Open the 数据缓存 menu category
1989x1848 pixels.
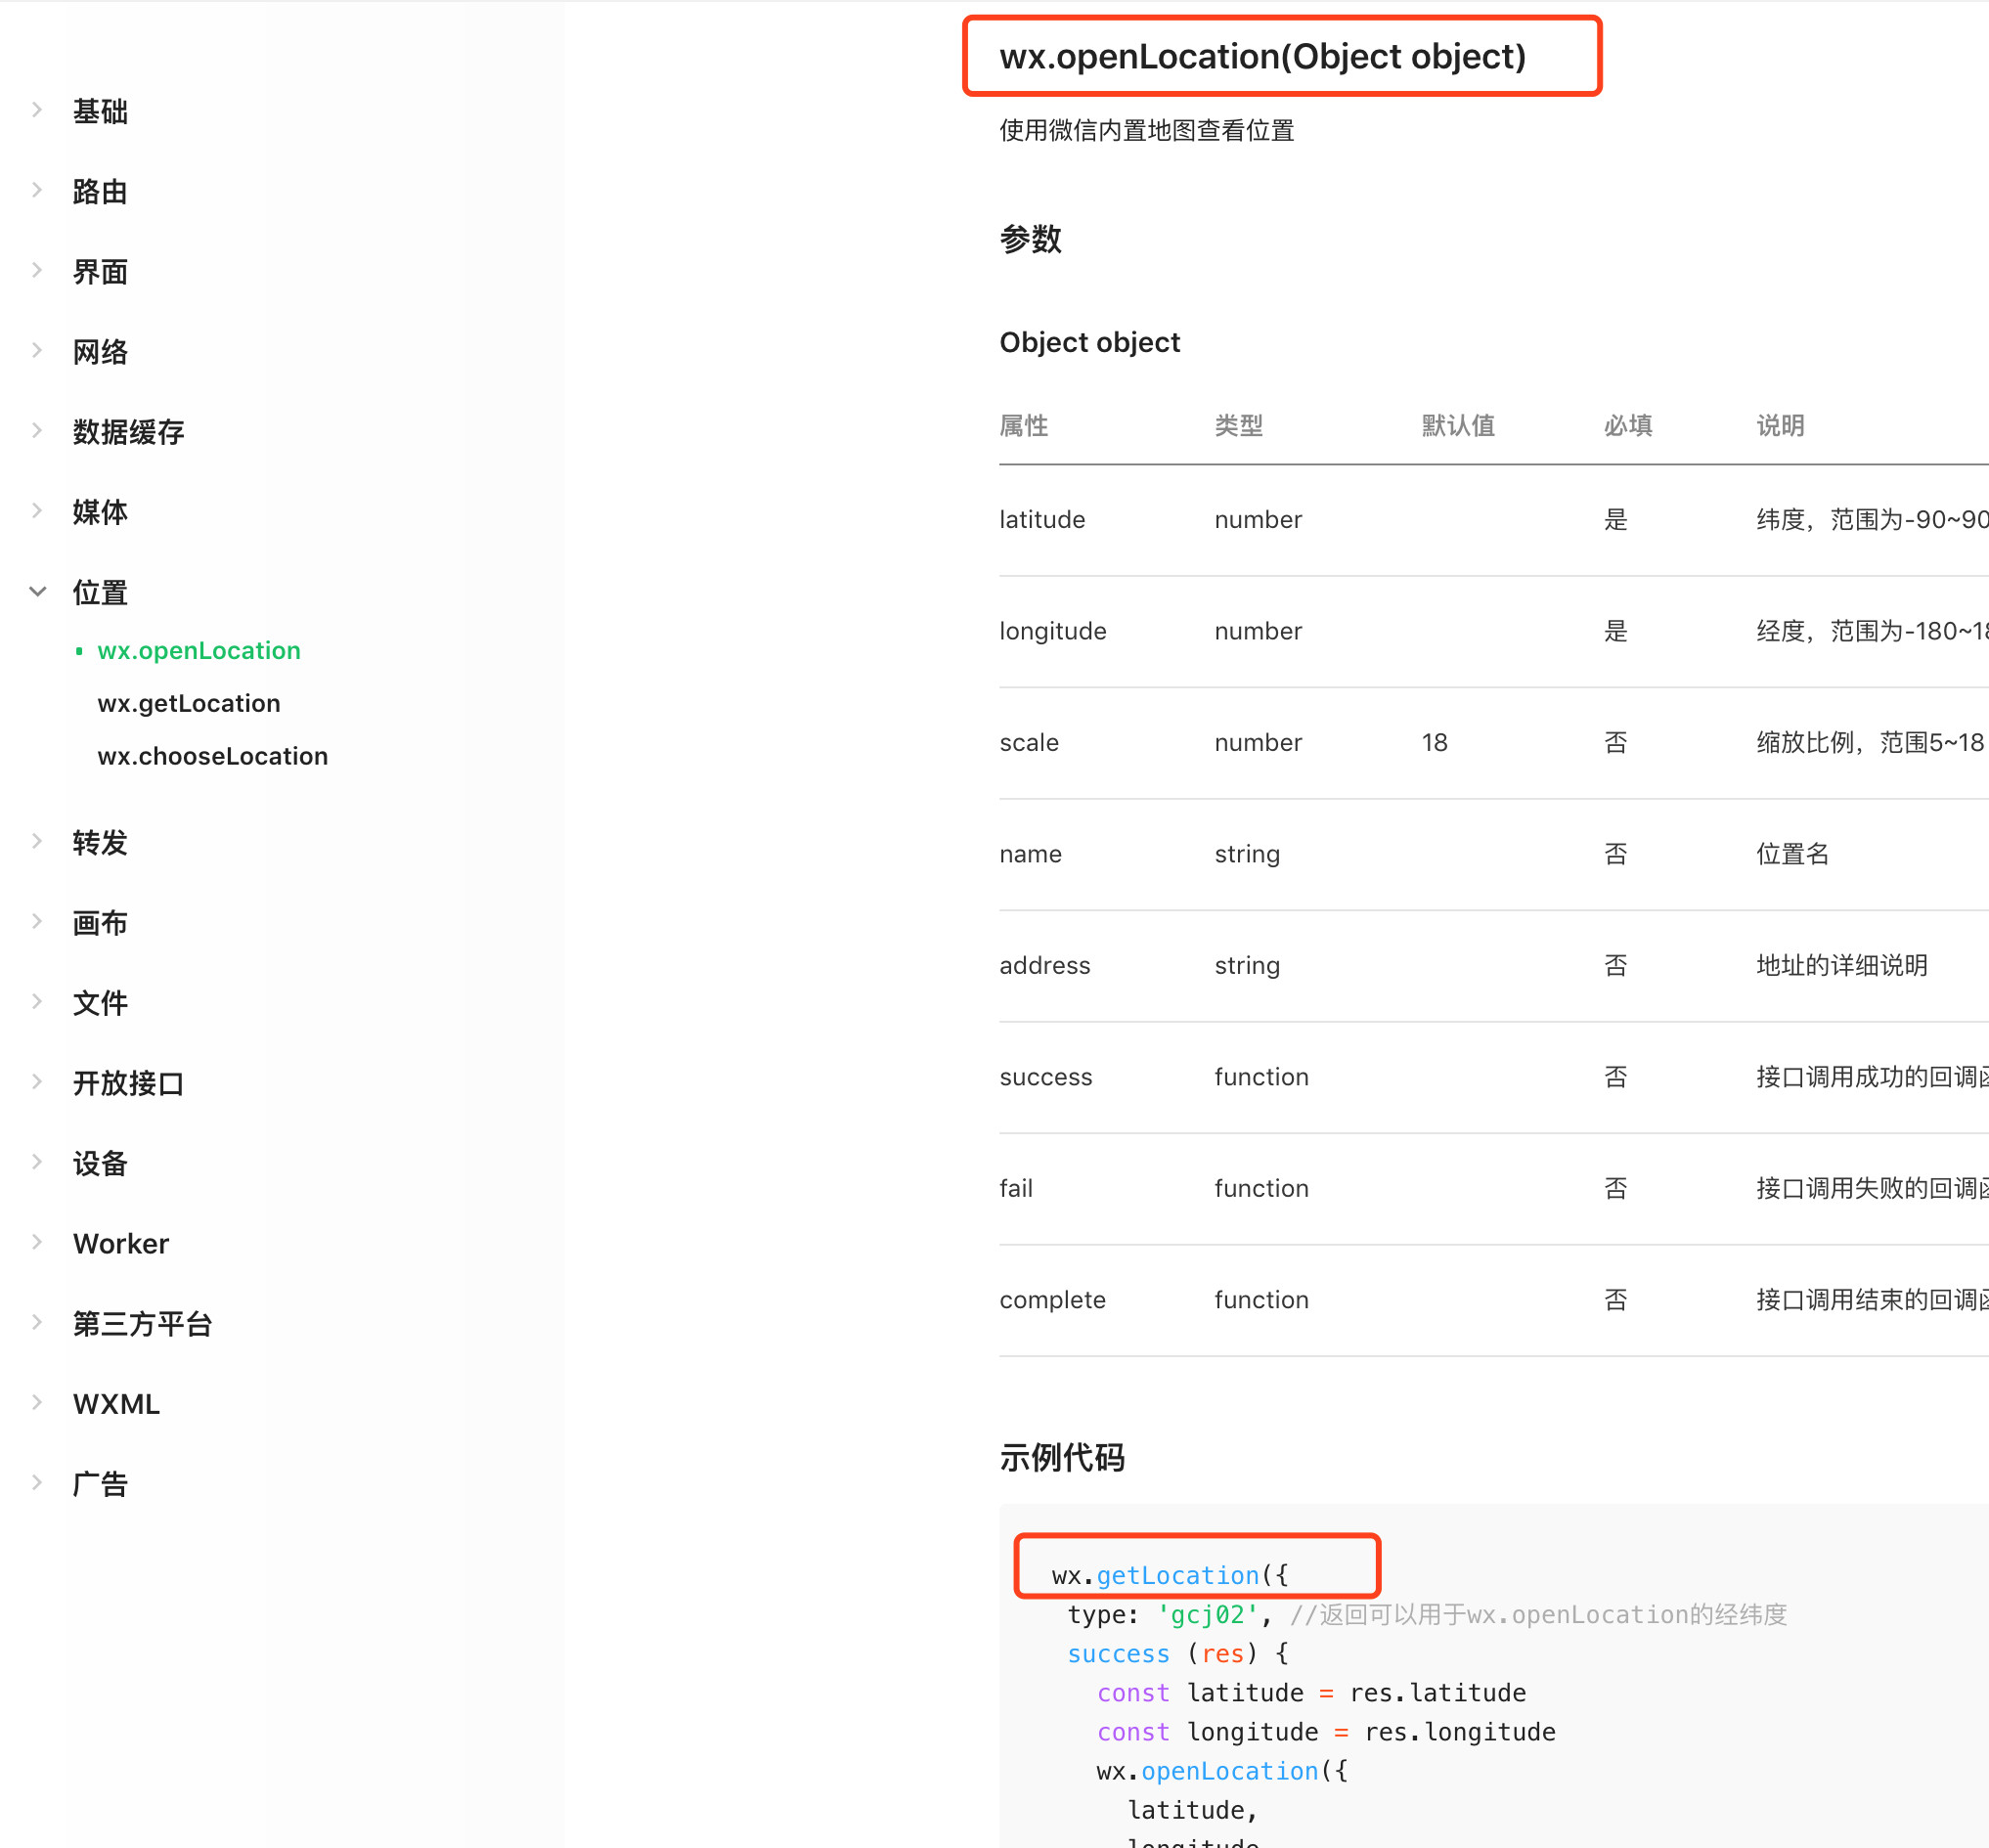128,431
